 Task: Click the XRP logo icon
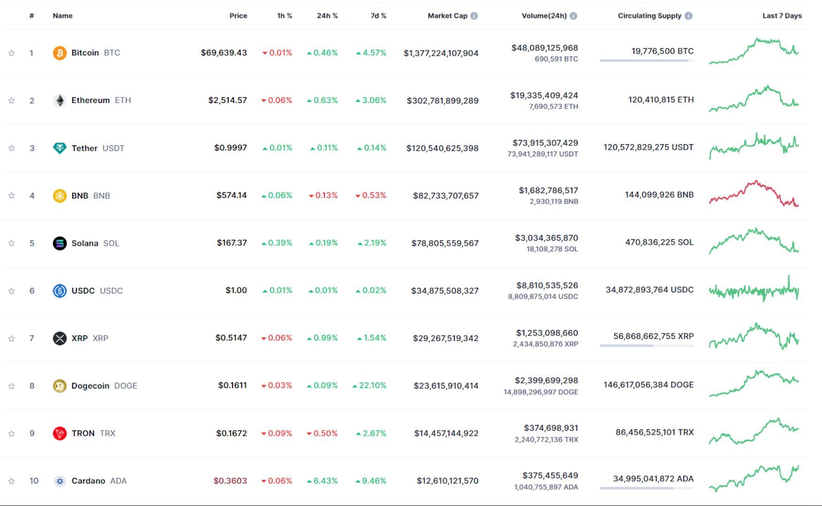click(59, 338)
